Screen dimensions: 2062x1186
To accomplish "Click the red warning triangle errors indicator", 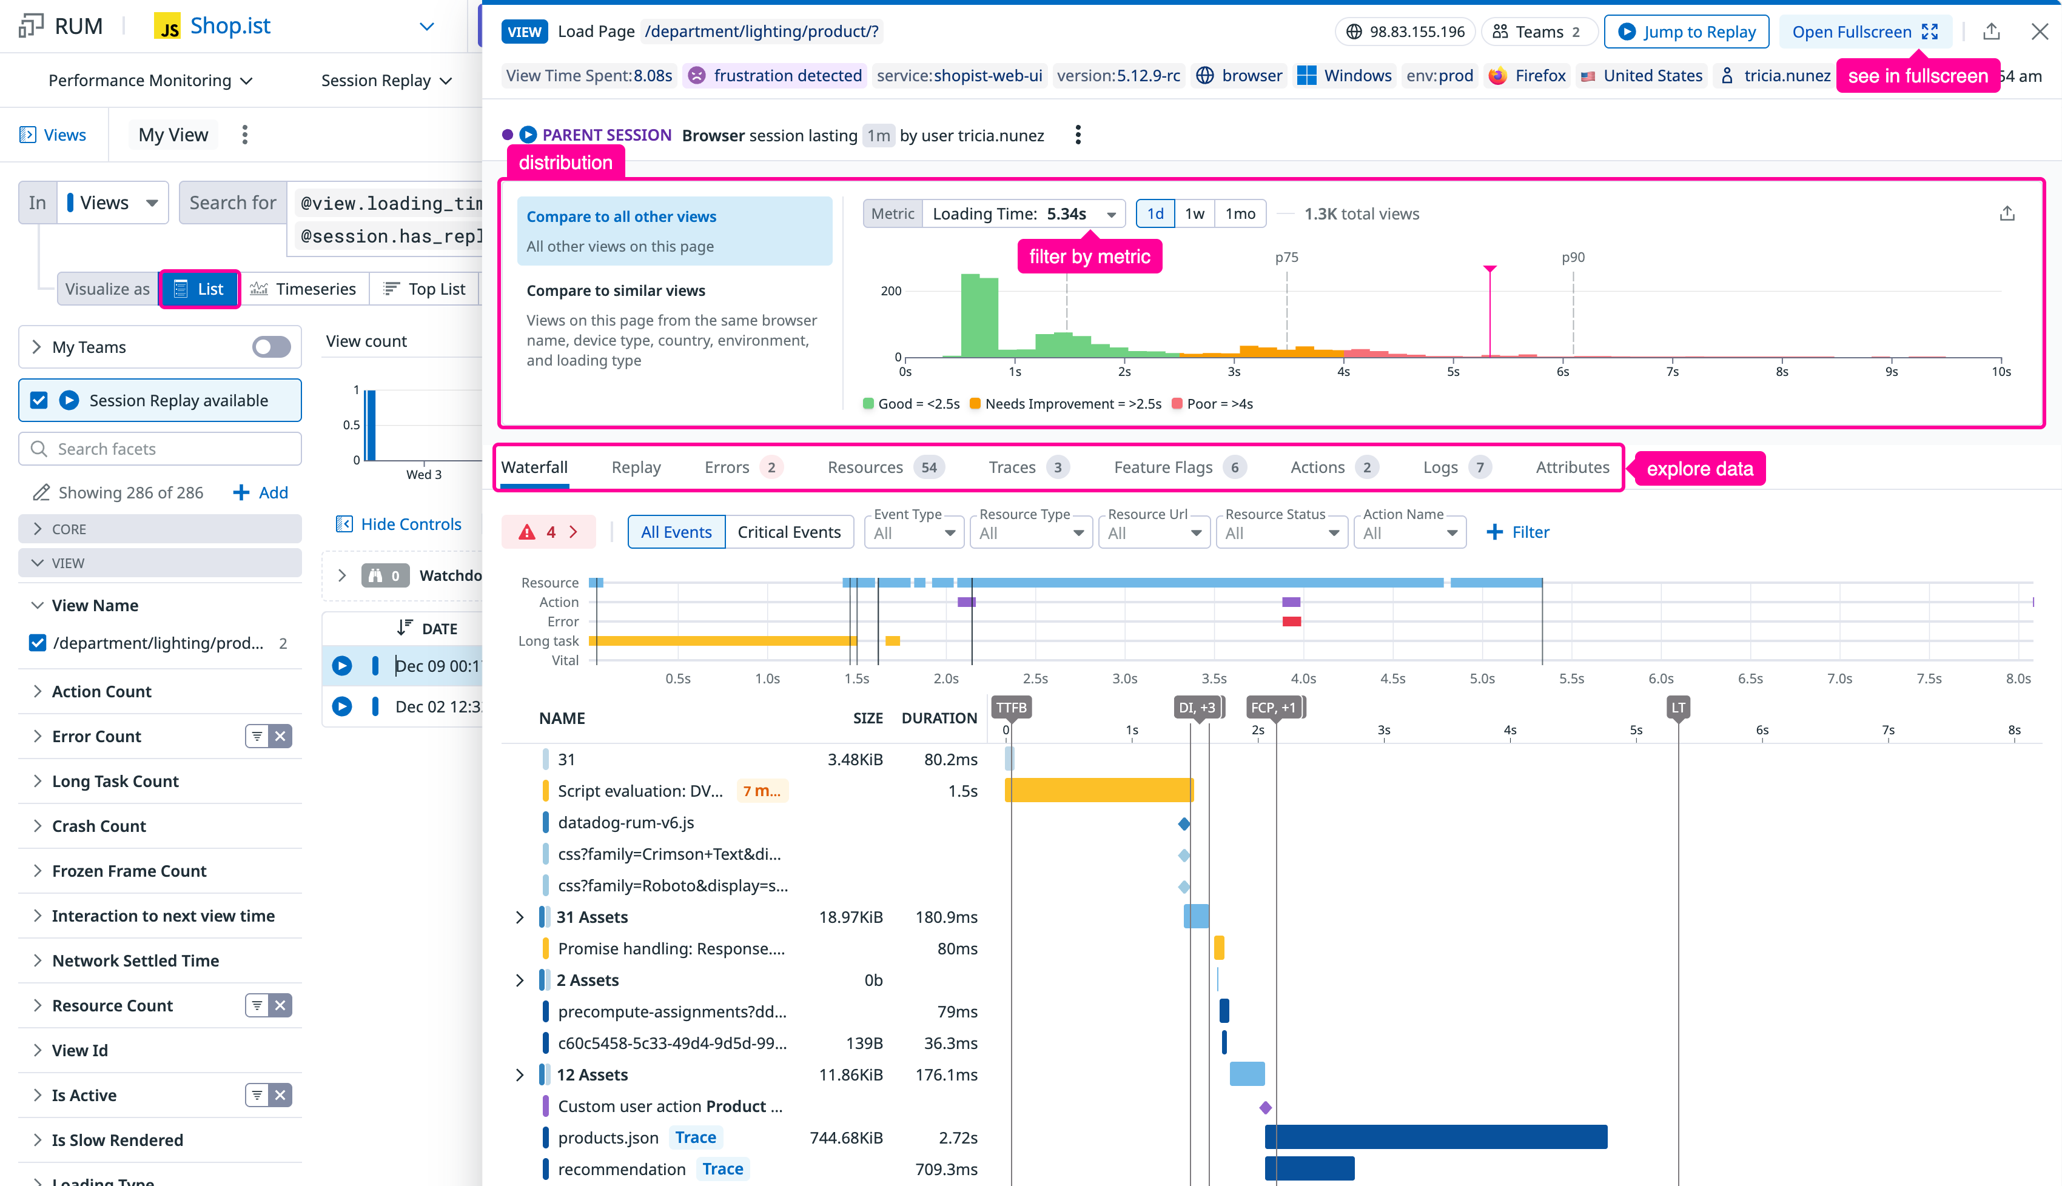I will click(x=527, y=532).
